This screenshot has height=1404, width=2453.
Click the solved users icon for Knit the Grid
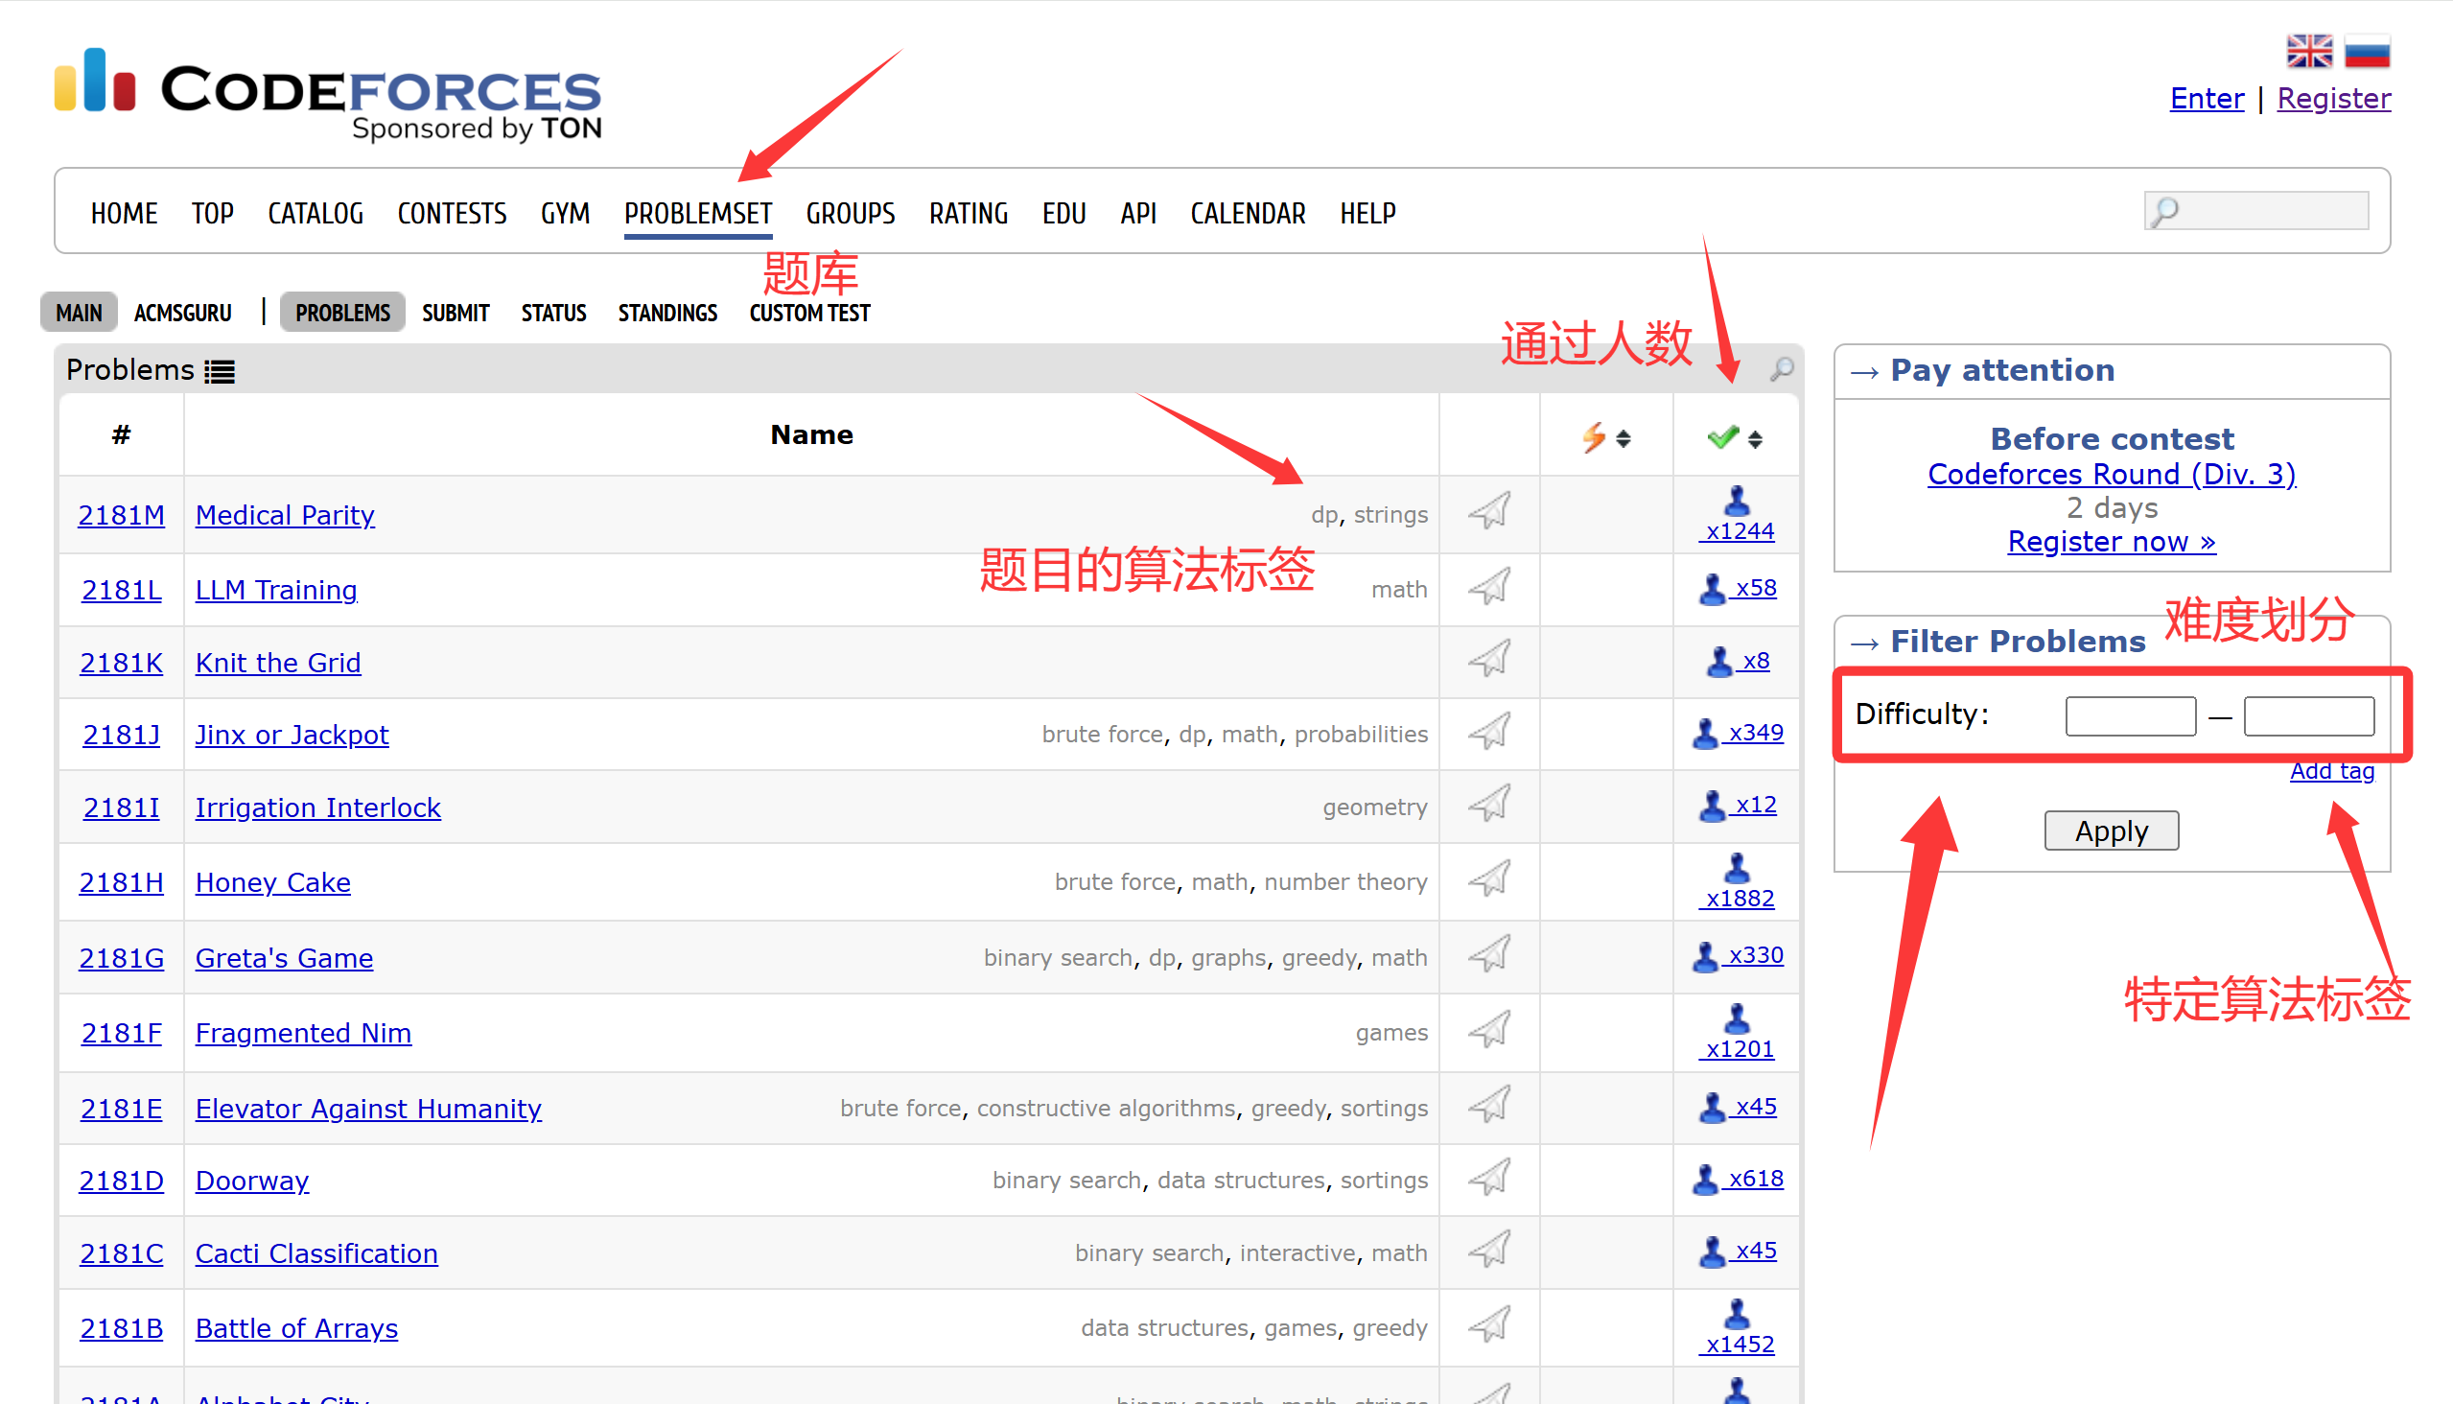point(1719,662)
